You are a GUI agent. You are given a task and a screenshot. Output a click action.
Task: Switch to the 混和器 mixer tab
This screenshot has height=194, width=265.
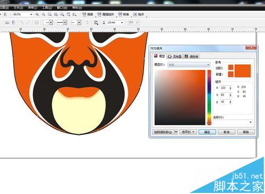[175, 57]
